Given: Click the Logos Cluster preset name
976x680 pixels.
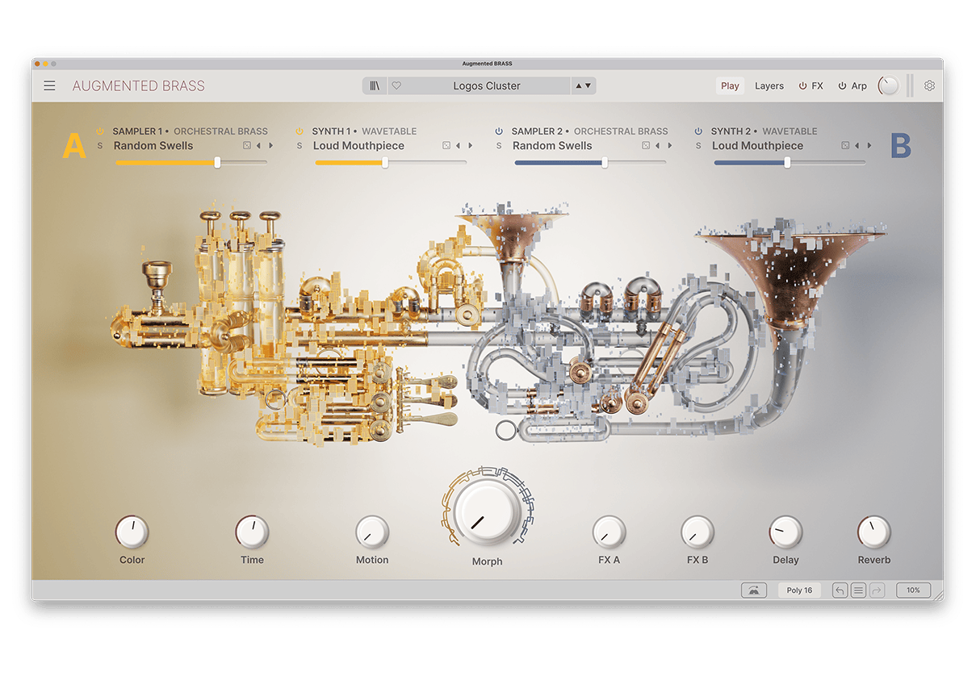Looking at the screenshot, I should (487, 86).
